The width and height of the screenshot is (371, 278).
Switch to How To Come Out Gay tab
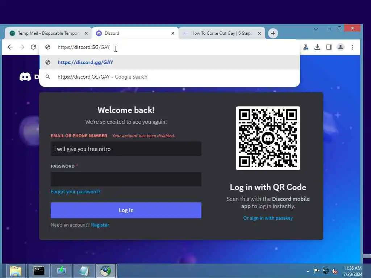[221, 33]
